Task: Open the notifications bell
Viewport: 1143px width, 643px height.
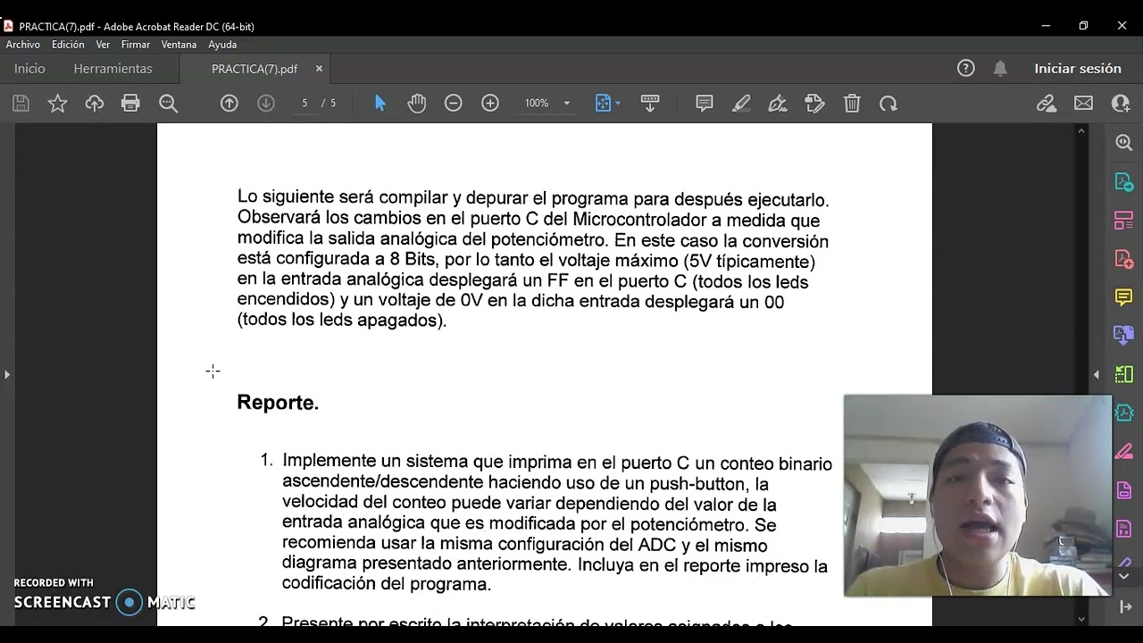Action: point(1000,69)
